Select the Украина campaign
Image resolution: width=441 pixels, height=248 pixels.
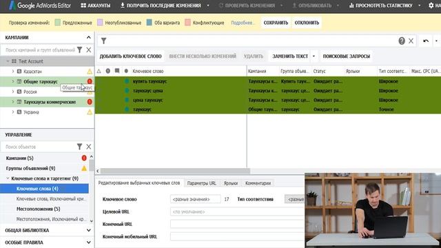tap(31, 112)
